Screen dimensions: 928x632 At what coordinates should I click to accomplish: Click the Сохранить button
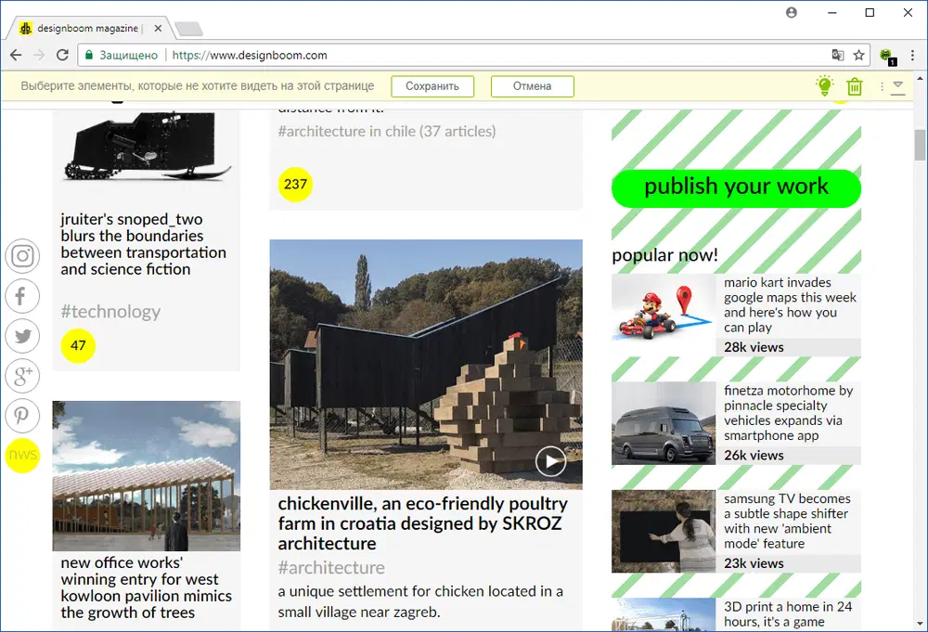coord(432,86)
